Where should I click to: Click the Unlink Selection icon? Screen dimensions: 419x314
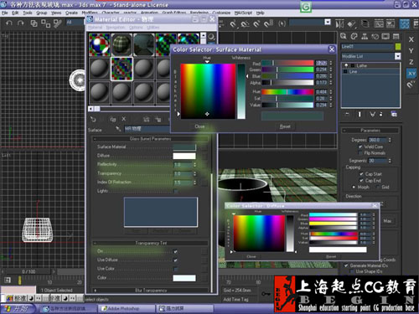45,23
